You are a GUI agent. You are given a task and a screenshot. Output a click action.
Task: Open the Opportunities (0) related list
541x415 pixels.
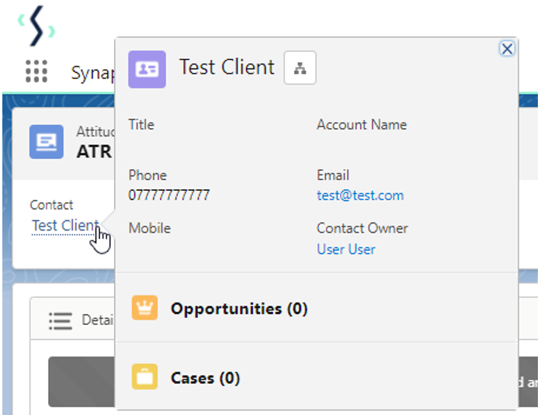(239, 309)
